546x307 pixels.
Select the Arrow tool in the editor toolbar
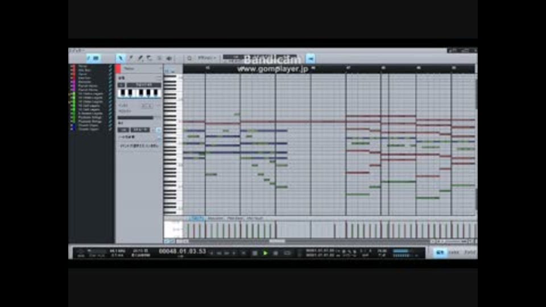pos(121,58)
